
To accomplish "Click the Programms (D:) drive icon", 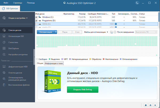I will 40,20.
